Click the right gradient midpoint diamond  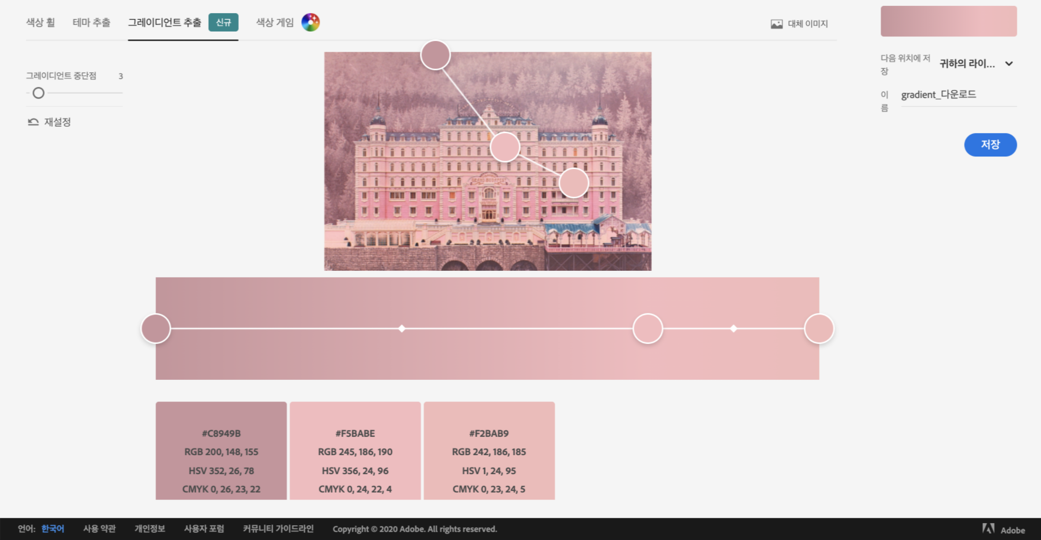pyautogui.click(x=734, y=329)
